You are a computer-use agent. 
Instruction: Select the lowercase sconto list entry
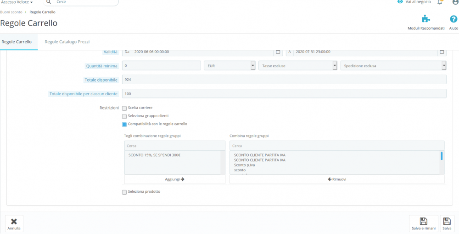[240, 170]
